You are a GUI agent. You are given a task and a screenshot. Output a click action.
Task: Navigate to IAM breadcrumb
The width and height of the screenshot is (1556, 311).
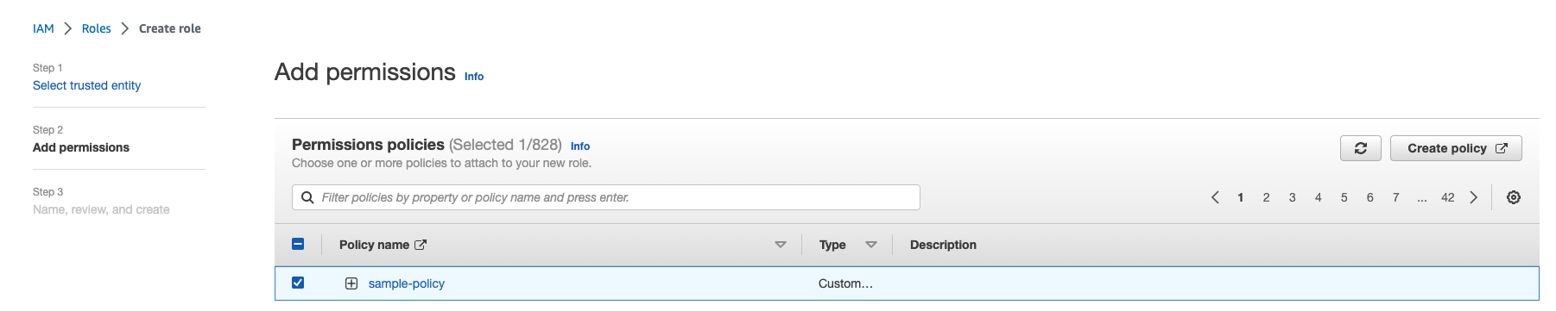coord(43,28)
